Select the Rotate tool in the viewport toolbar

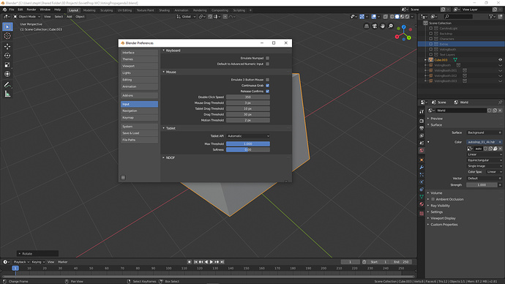[7, 56]
